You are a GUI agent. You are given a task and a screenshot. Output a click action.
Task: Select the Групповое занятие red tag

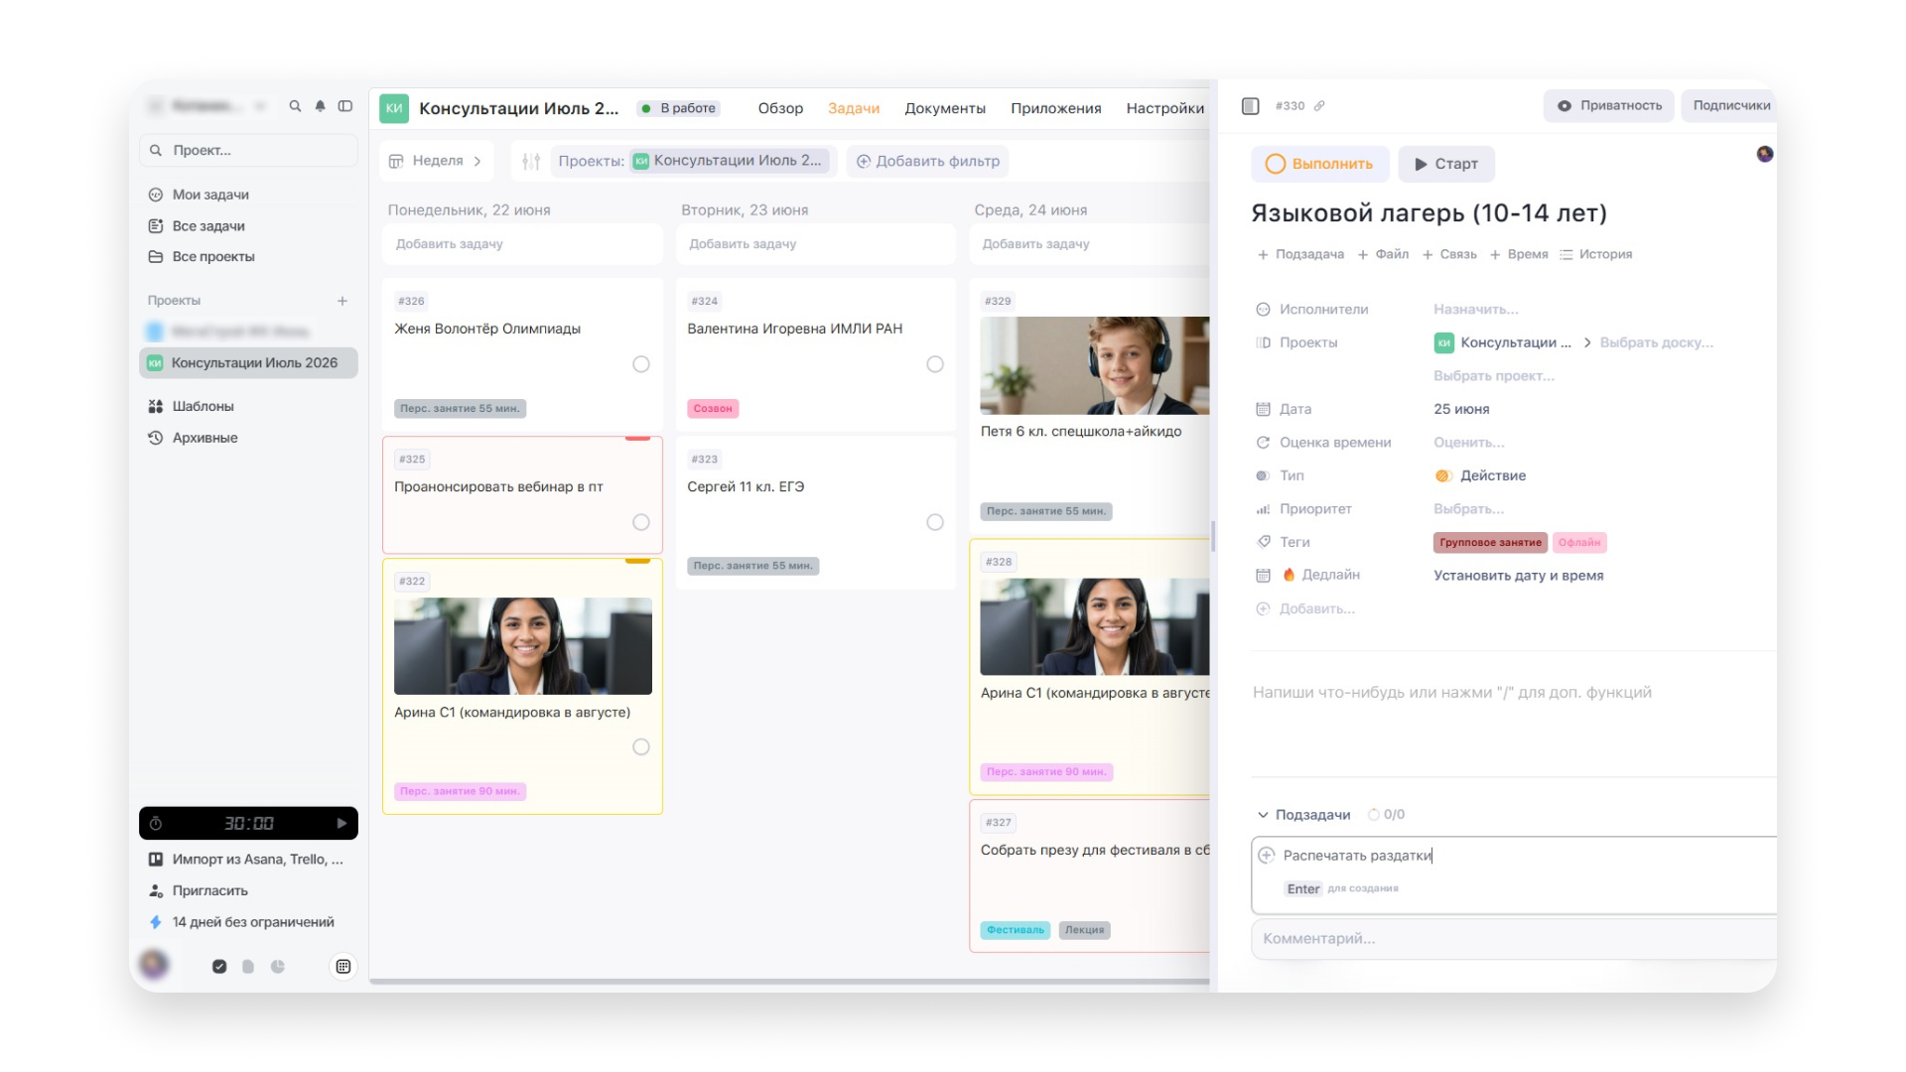pyautogui.click(x=1490, y=542)
